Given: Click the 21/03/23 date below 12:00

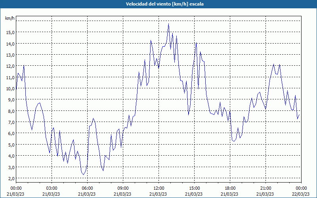Looking at the screenshot, I should (x=158, y=194).
